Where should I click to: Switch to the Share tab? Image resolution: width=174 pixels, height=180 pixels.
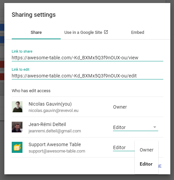tap(36, 33)
